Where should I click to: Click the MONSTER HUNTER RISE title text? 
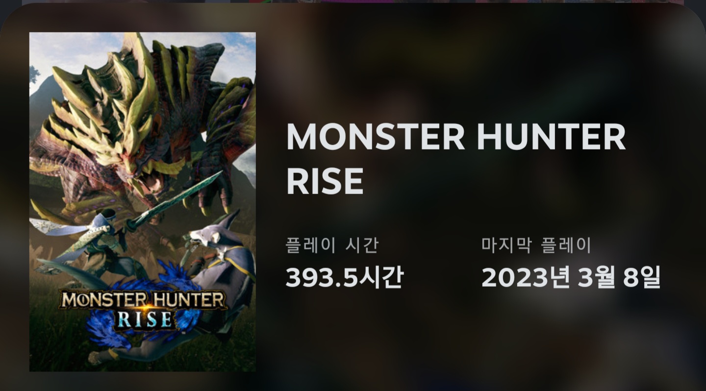point(456,158)
